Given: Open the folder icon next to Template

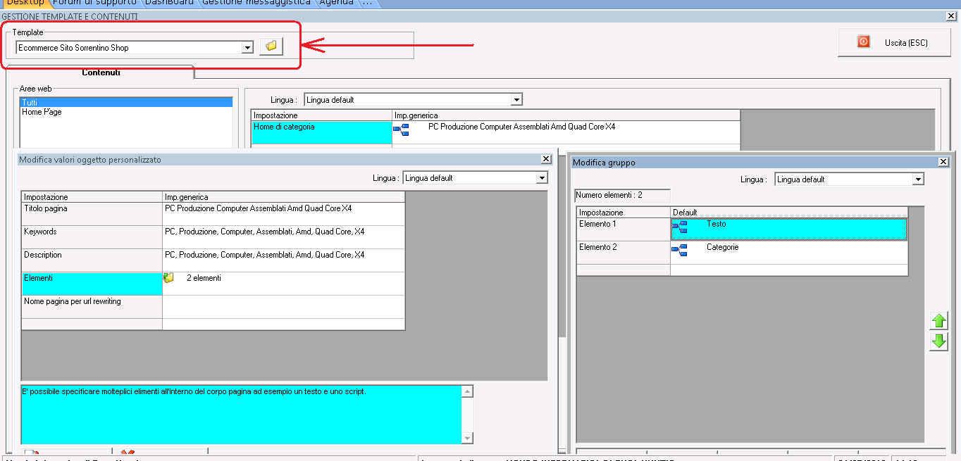Looking at the screenshot, I should coord(271,46).
